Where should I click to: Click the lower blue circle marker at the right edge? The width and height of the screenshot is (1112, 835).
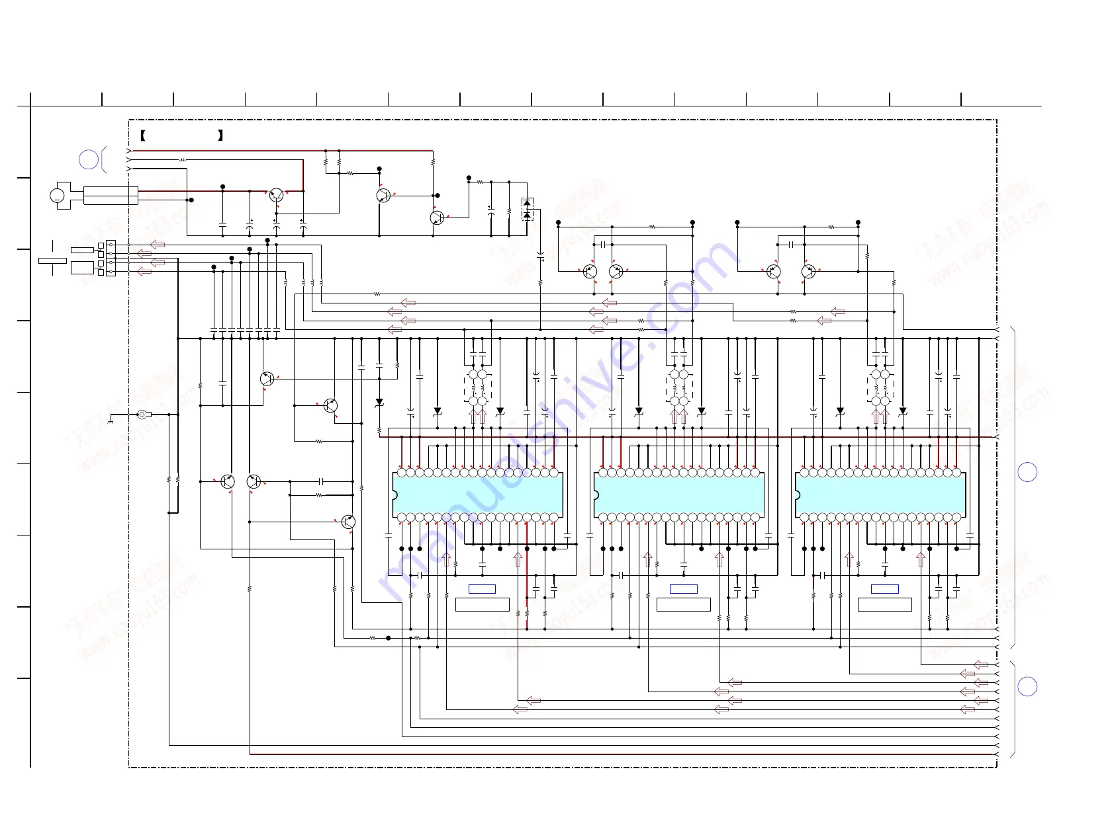click(x=1027, y=687)
